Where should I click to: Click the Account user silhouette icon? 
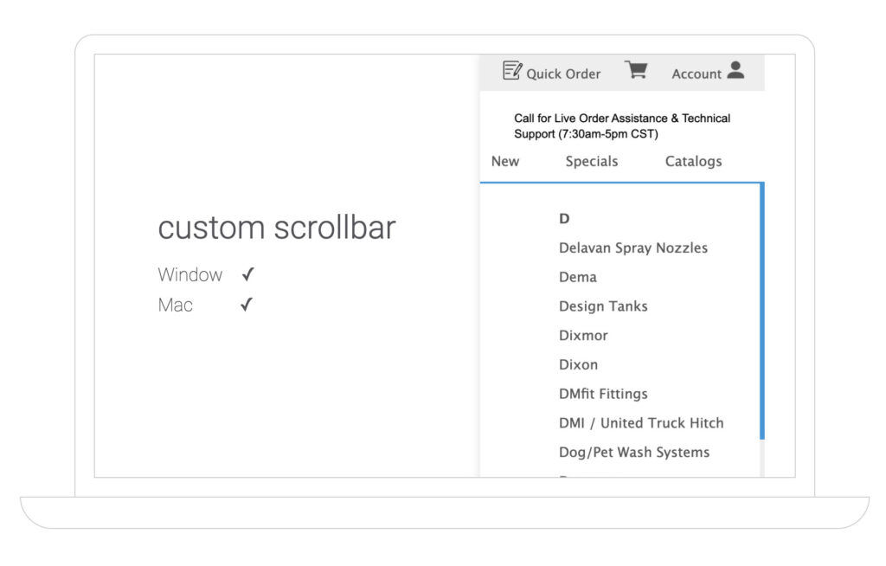click(x=735, y=71)
